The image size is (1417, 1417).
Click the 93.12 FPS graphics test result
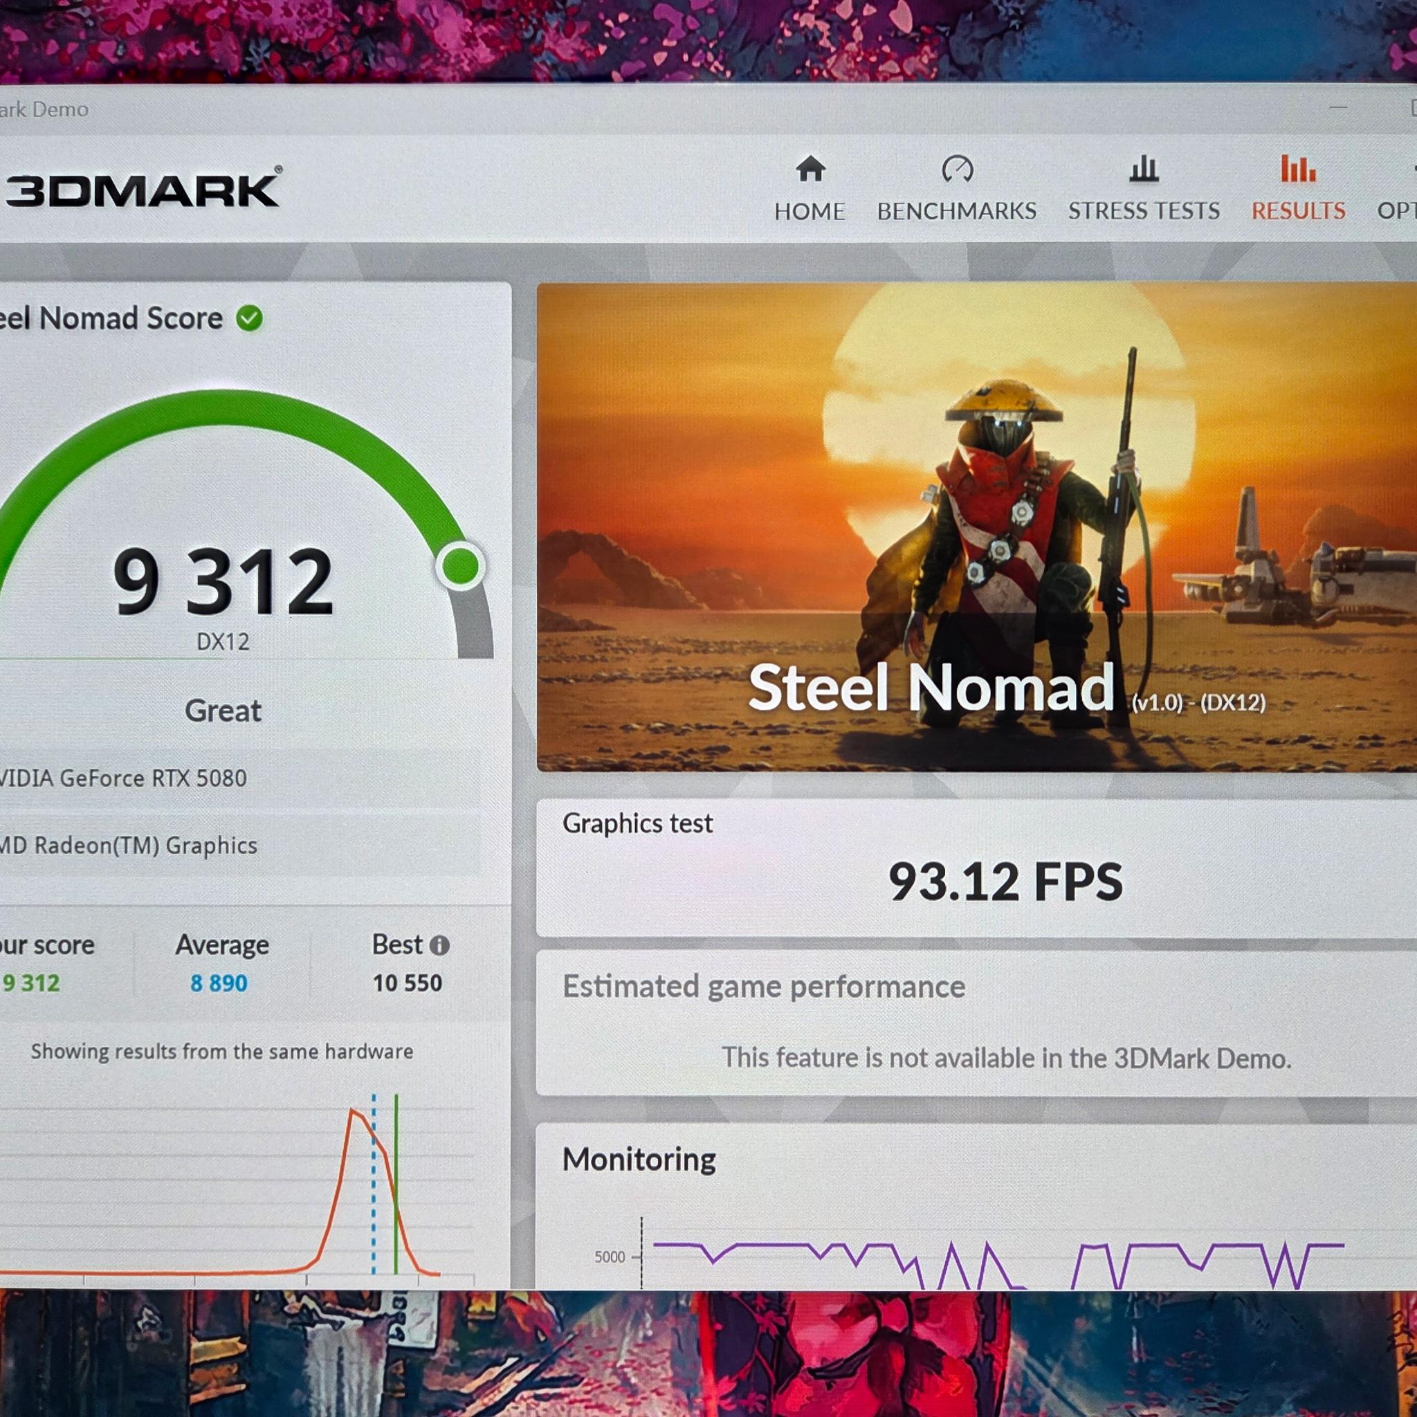pos(1005,881)
